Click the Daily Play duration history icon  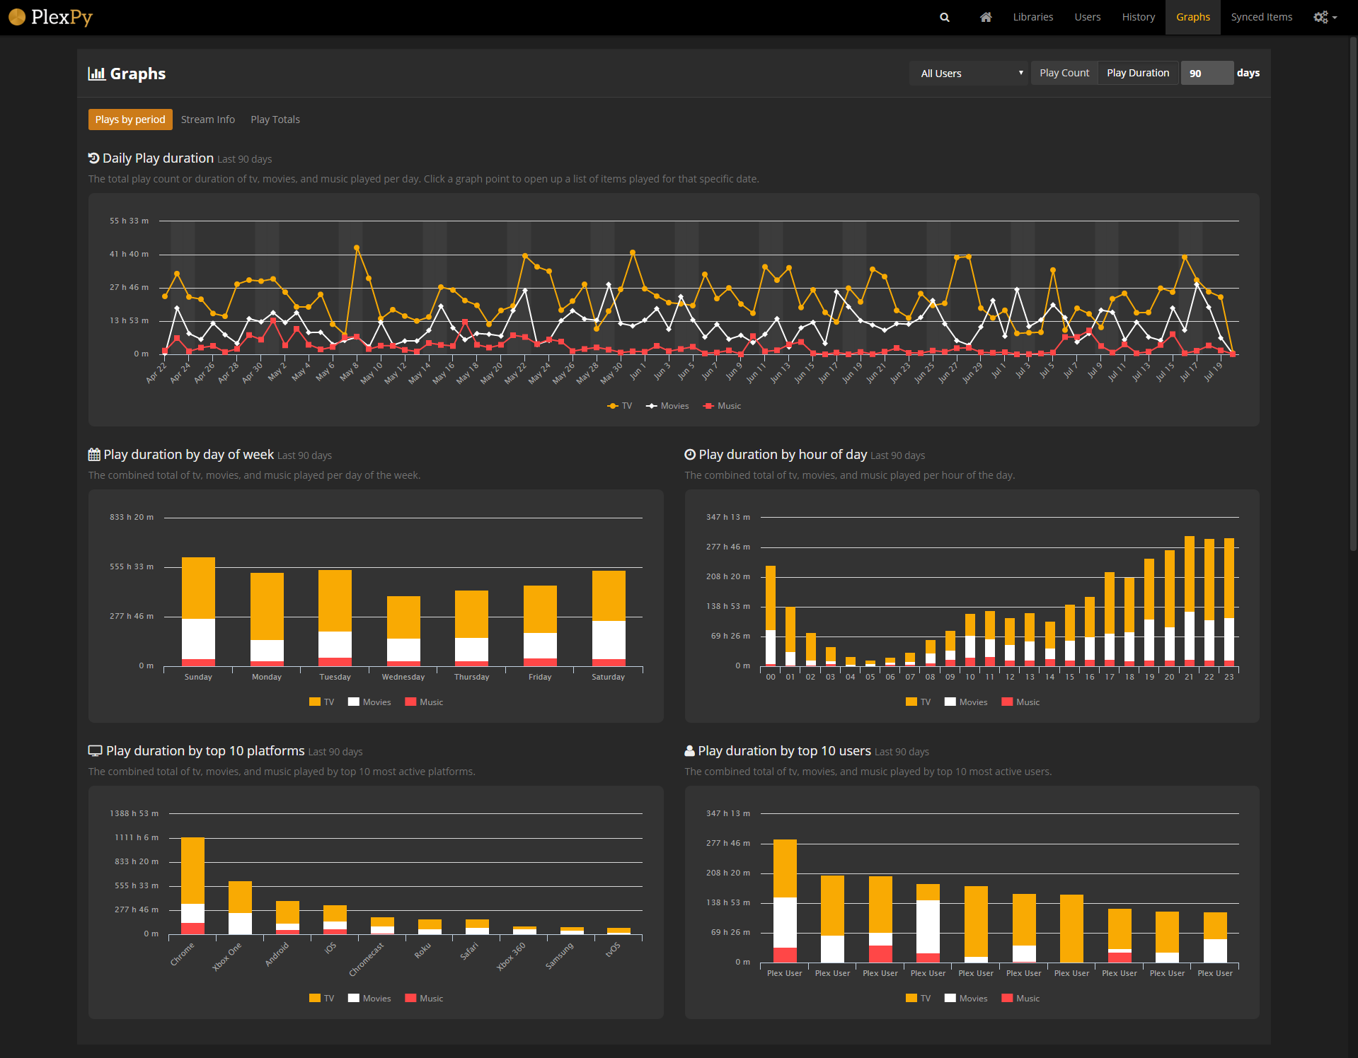pos(93,158)
